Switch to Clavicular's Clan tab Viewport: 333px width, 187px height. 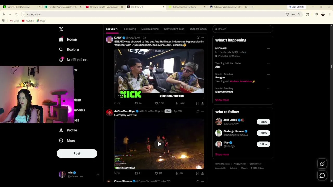pos(174,29)
